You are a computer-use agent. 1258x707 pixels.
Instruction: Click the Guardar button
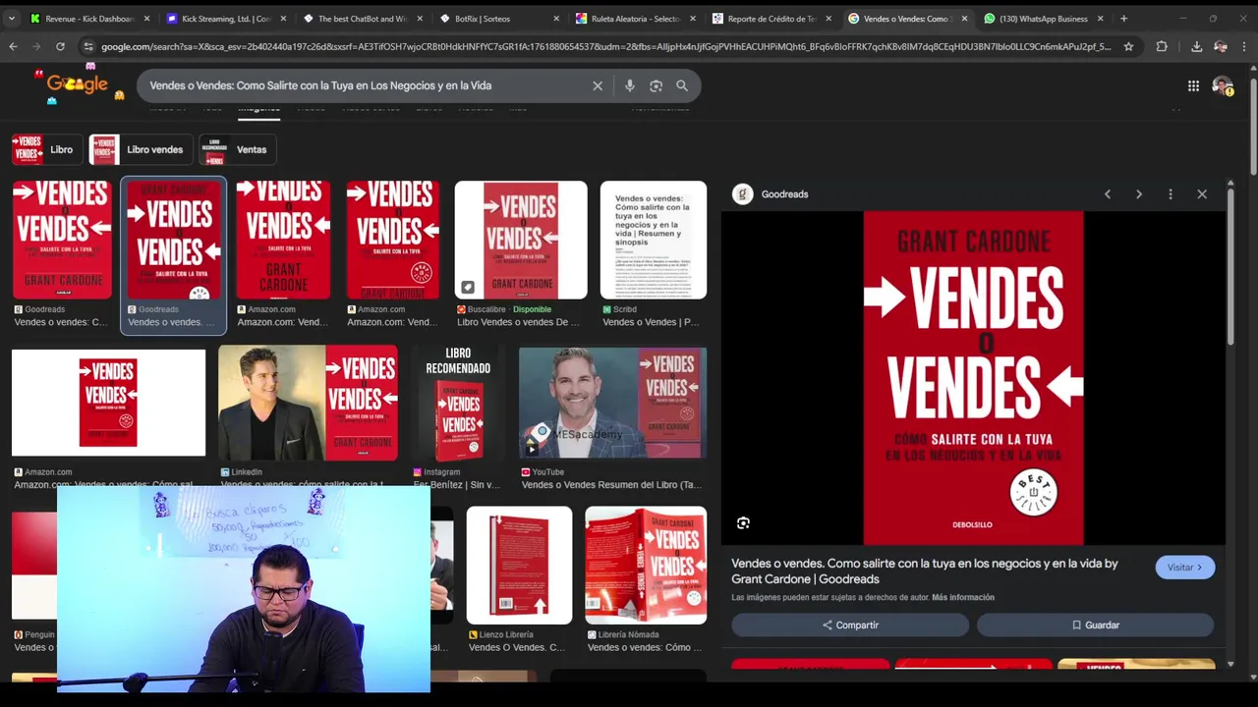(x=1095, y=625)
